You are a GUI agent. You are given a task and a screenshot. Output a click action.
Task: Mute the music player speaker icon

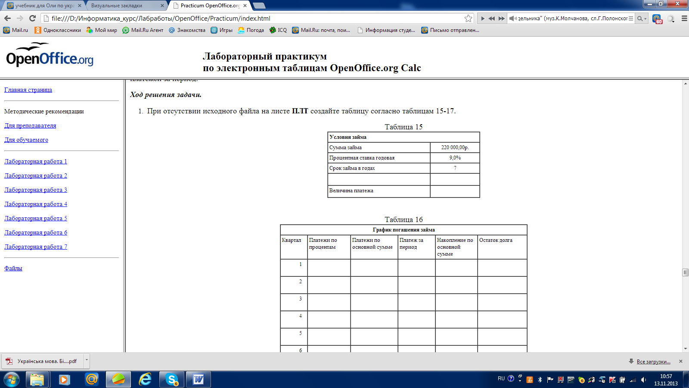[x=512, y=19]
